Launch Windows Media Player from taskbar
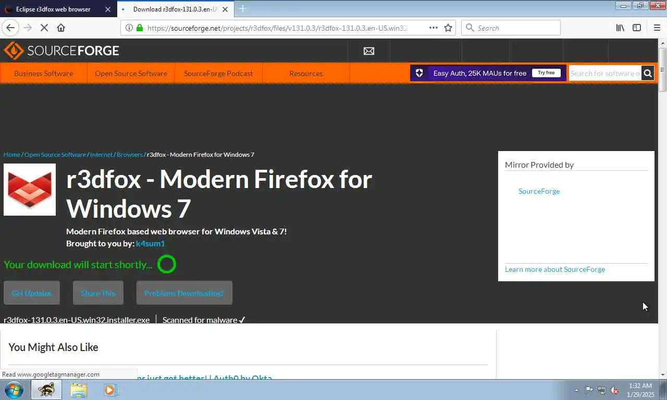The image size is (667, 400). pos(110,390)
